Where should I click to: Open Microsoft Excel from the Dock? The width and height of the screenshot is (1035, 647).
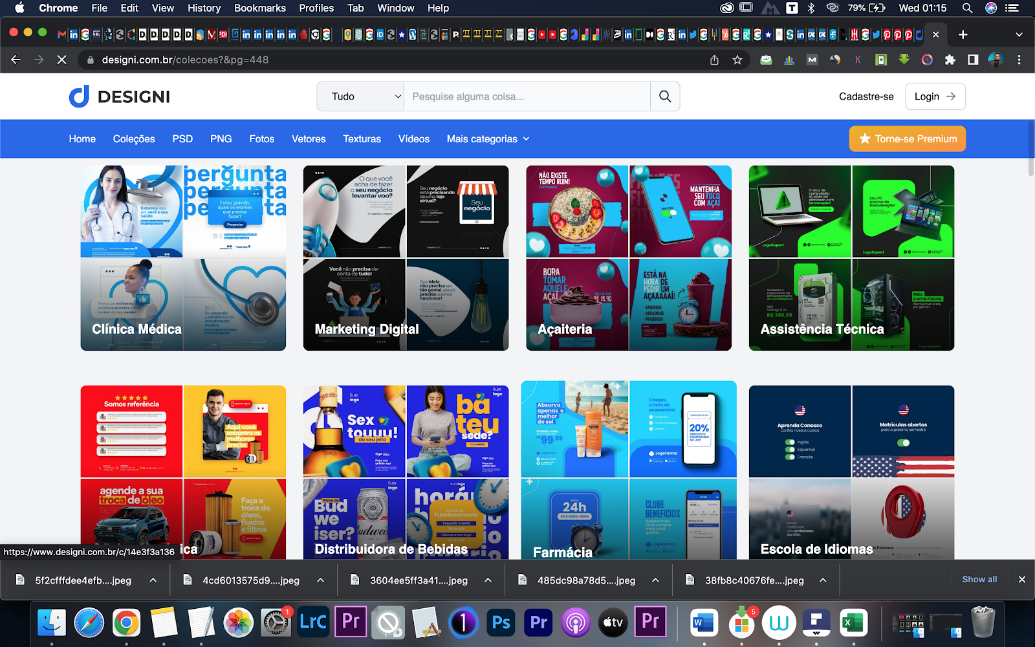(854, 622)
